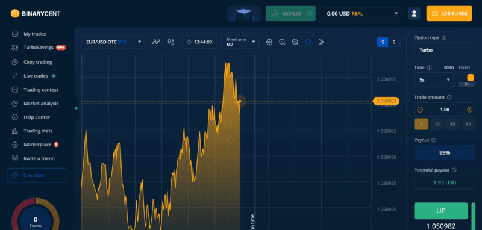The height and width of the screenshot is (230, 482).
Task: Increase trade amount with plus
Action: coord(469,110)
